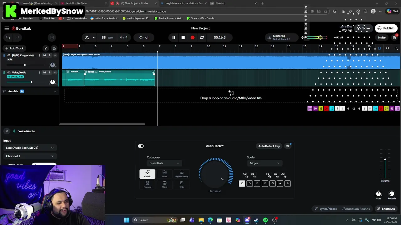Toggle scale note D key
401x225 pixels.
coord(249,183)
